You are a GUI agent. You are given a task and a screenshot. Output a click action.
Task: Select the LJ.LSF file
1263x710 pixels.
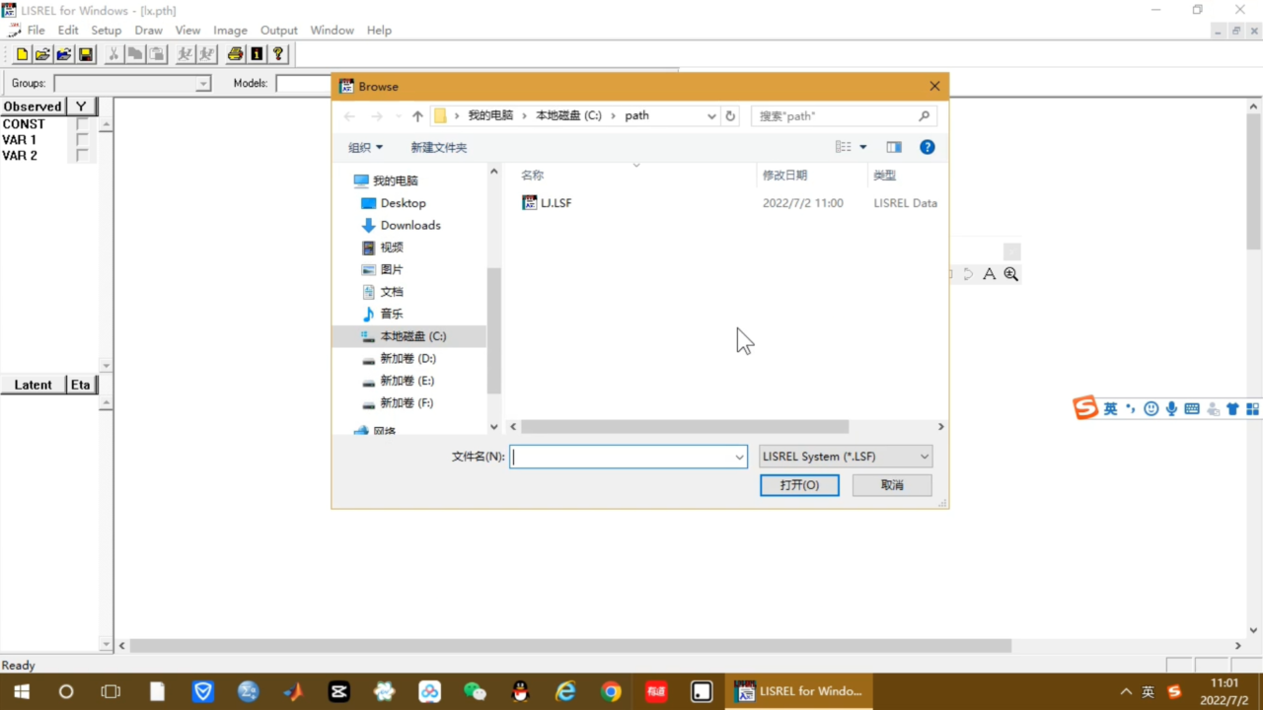point(547,203)
